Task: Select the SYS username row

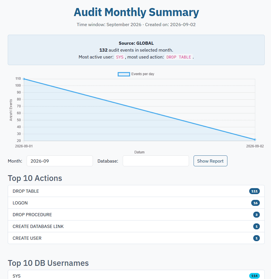Action: (x=136, y=274)
